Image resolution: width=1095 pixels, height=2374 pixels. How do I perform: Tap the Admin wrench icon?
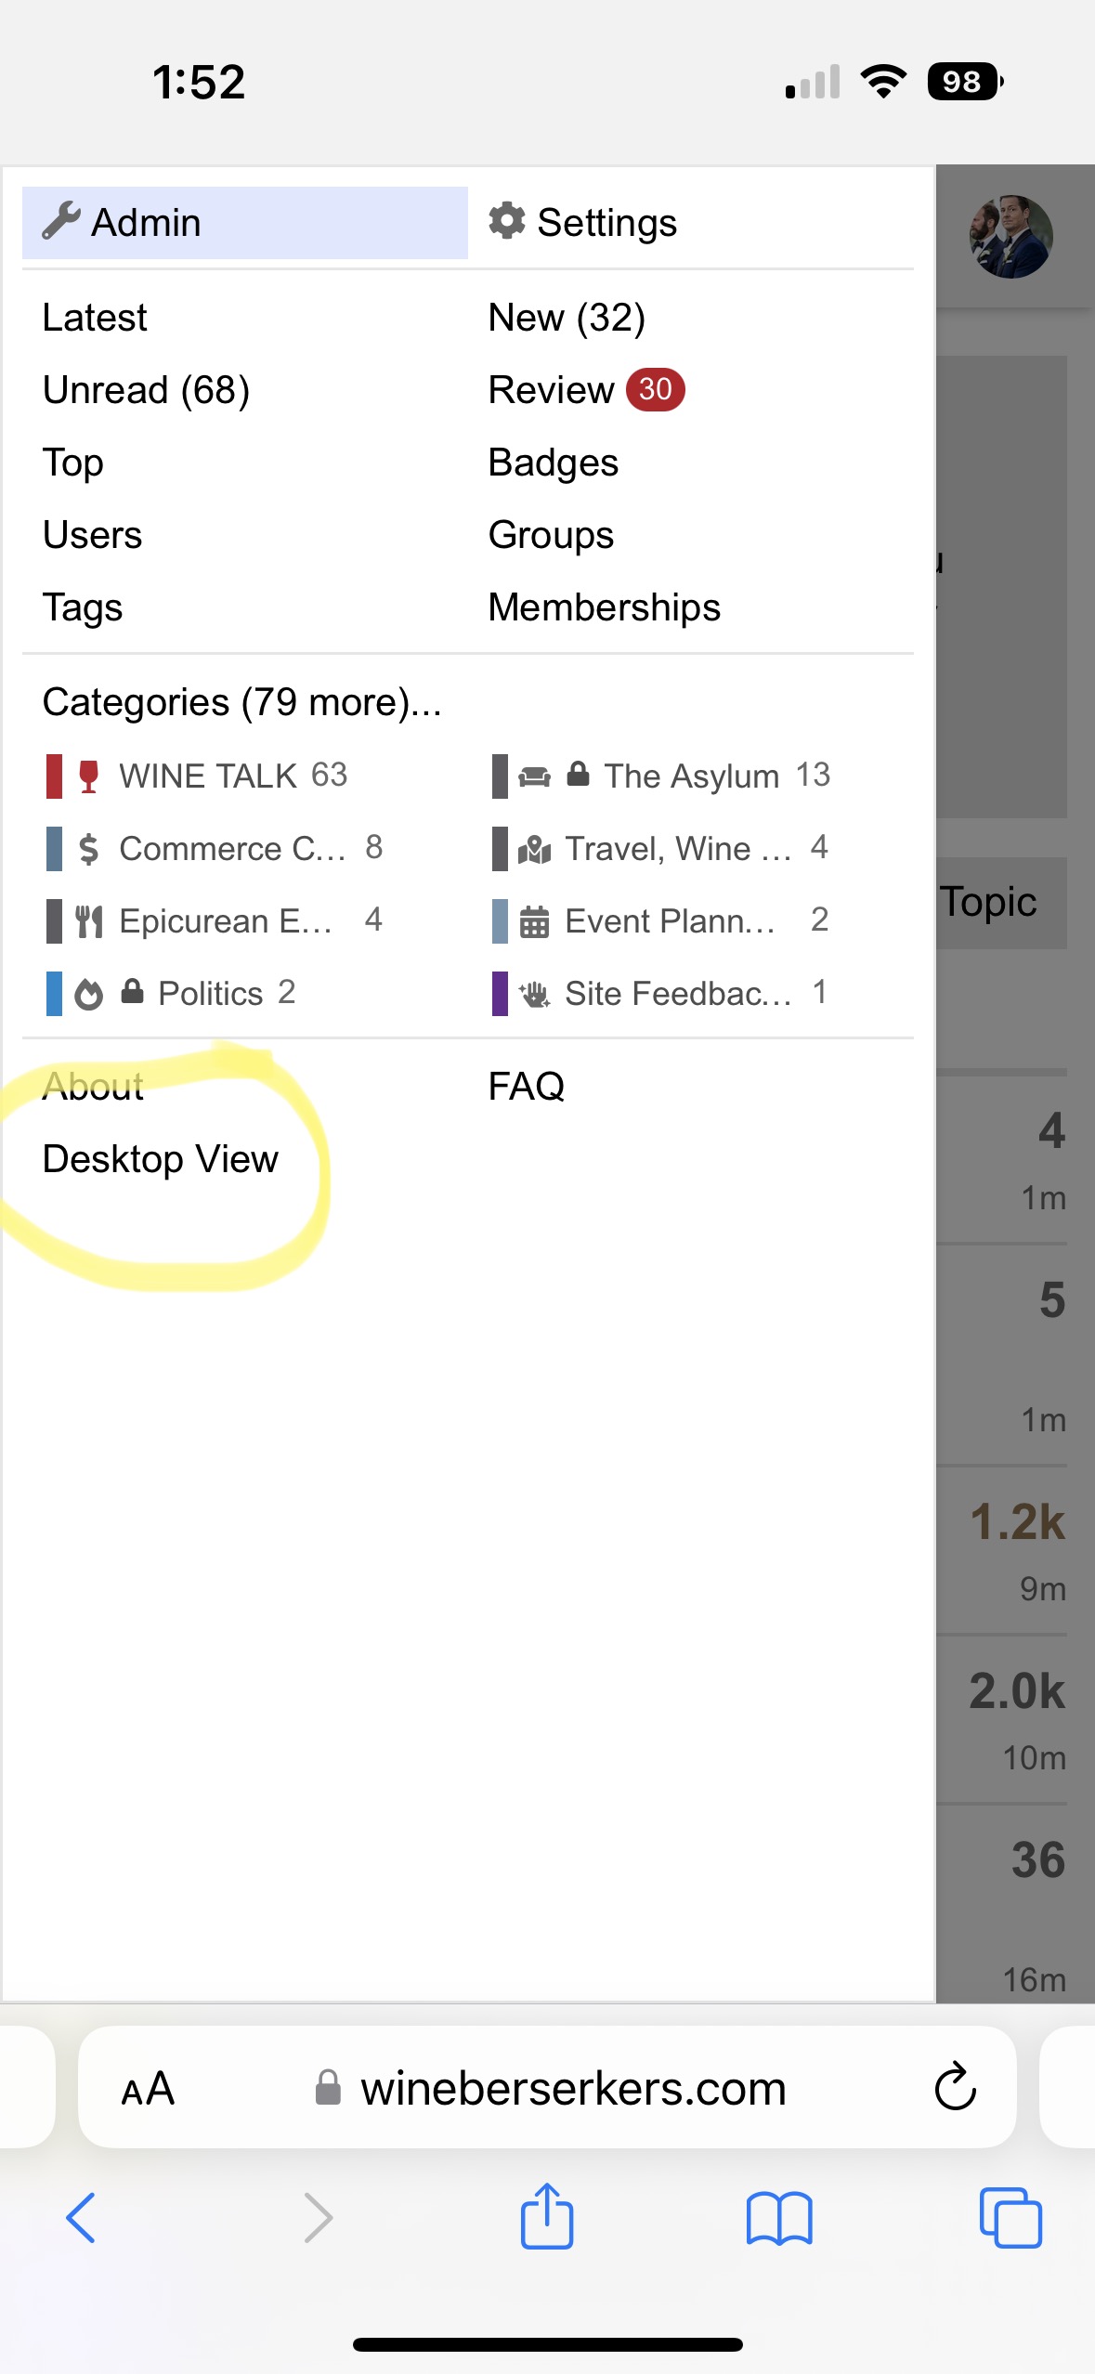click(61, 222)
